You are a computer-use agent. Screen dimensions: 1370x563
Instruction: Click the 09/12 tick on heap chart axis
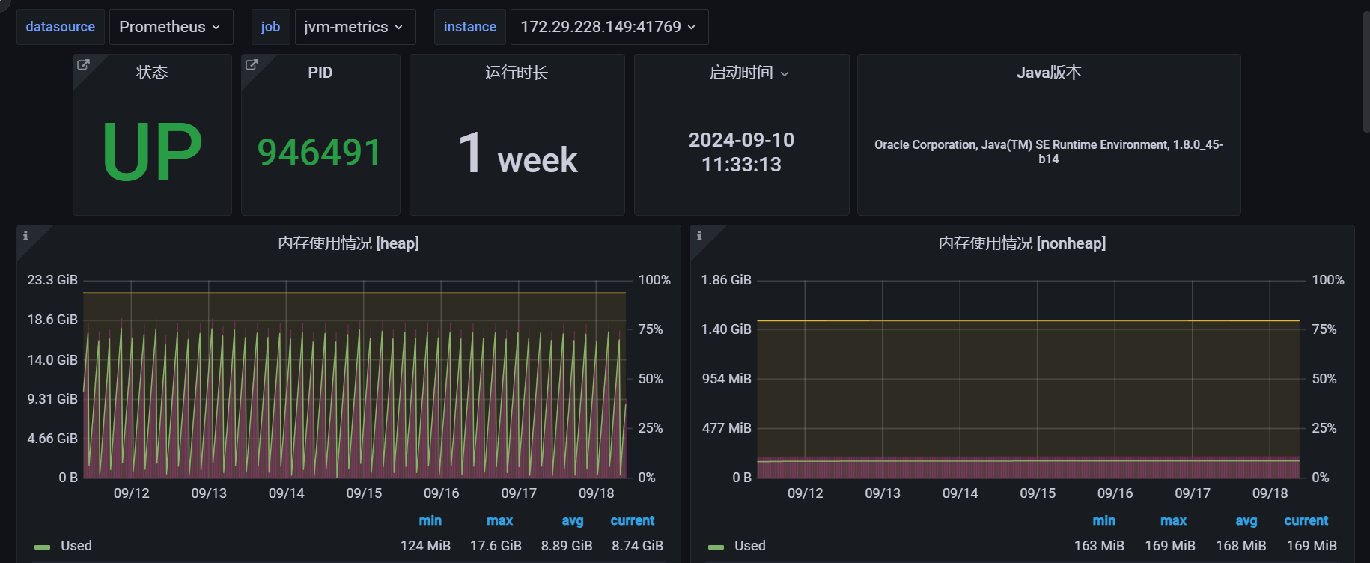132,493
